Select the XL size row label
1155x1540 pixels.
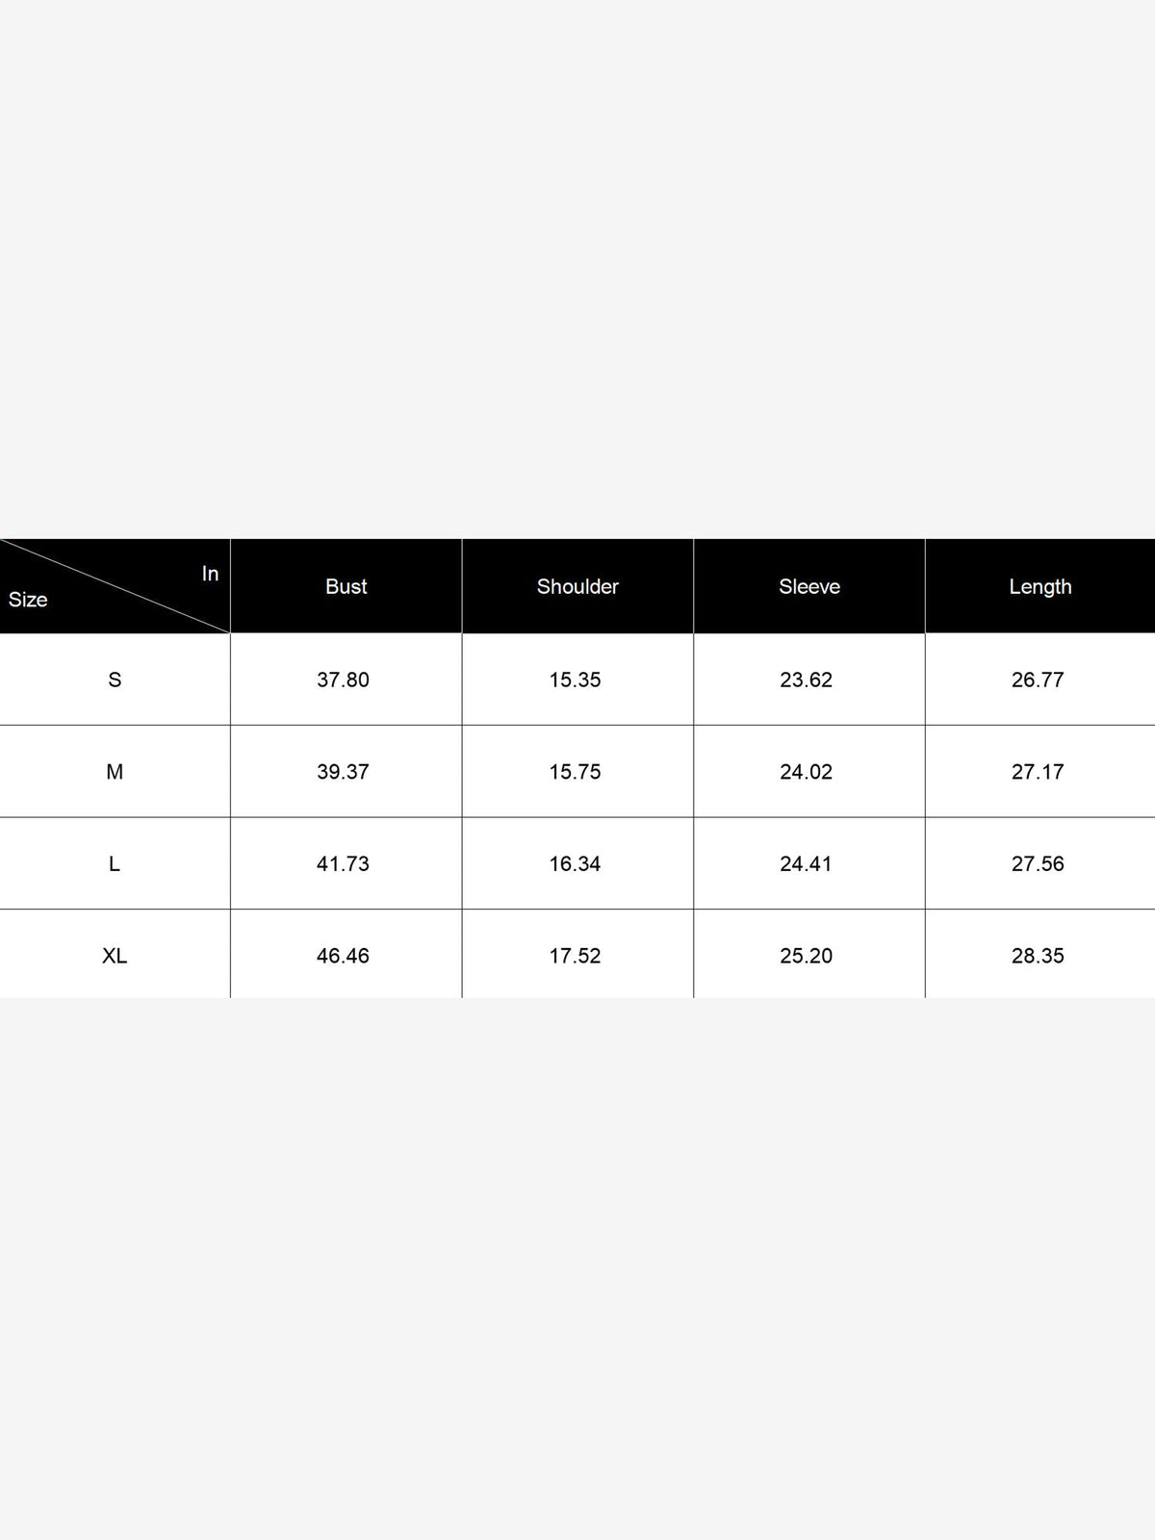point(115,956)
